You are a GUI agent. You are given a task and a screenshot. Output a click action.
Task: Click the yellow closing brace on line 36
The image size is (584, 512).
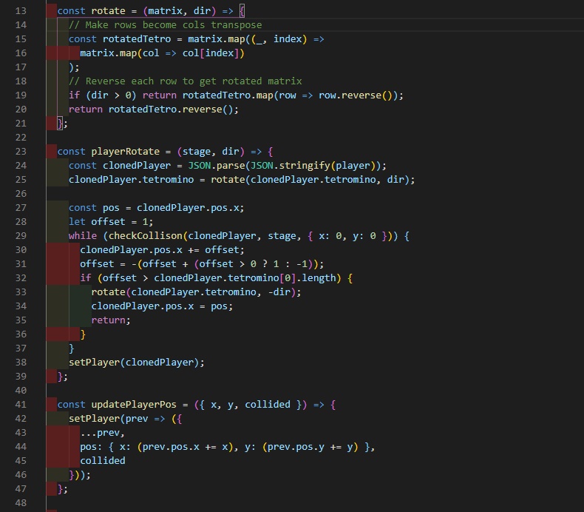click(x=83, y=334)
